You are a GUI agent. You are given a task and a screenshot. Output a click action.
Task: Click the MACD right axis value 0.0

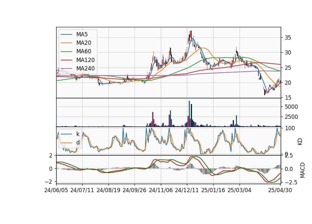click(x=289, y=169)
